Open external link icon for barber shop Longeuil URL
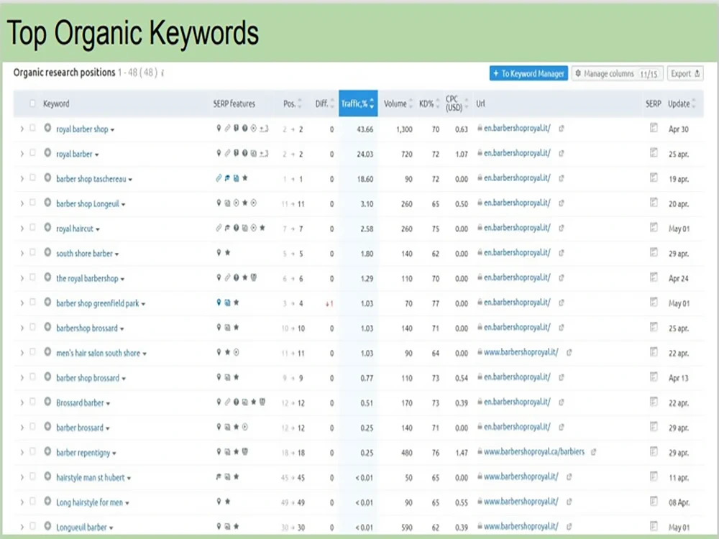The width and height of the screenshot is (719, 539). [562, 203]
